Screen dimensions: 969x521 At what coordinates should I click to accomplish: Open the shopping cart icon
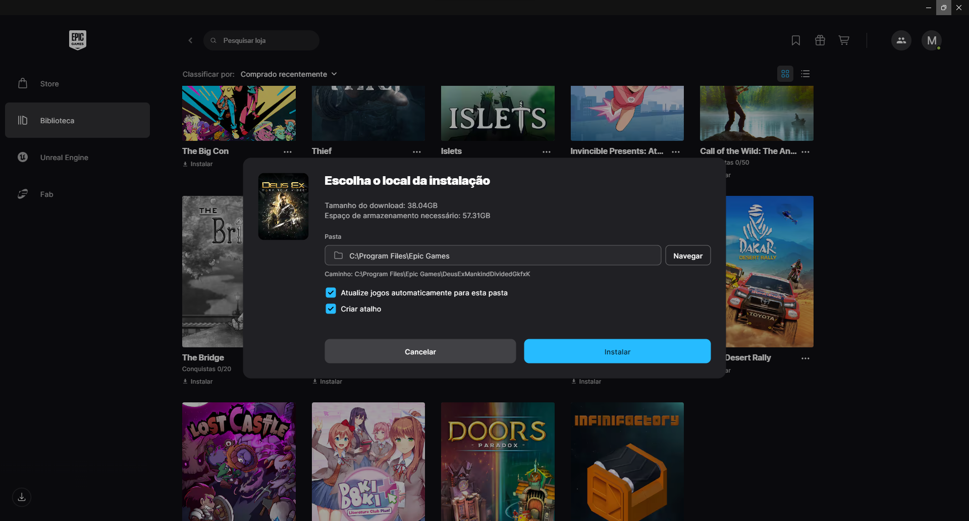click(844, 40)
